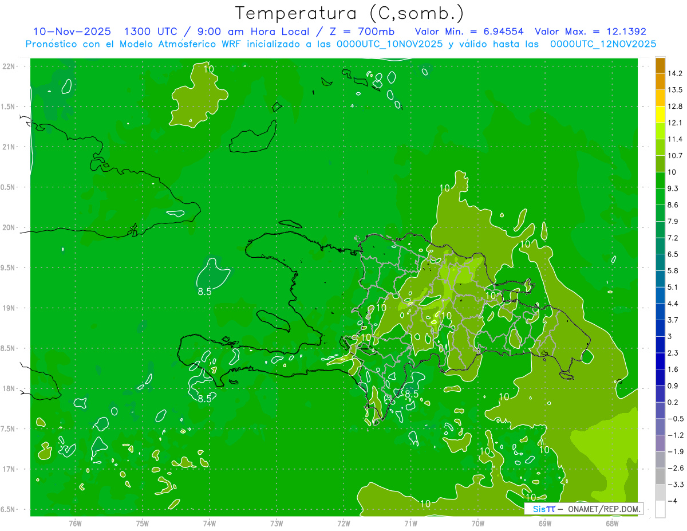687x531 pixels.
Task: Click the "12.1" color bar label
Action: click(x=676, y=123)
